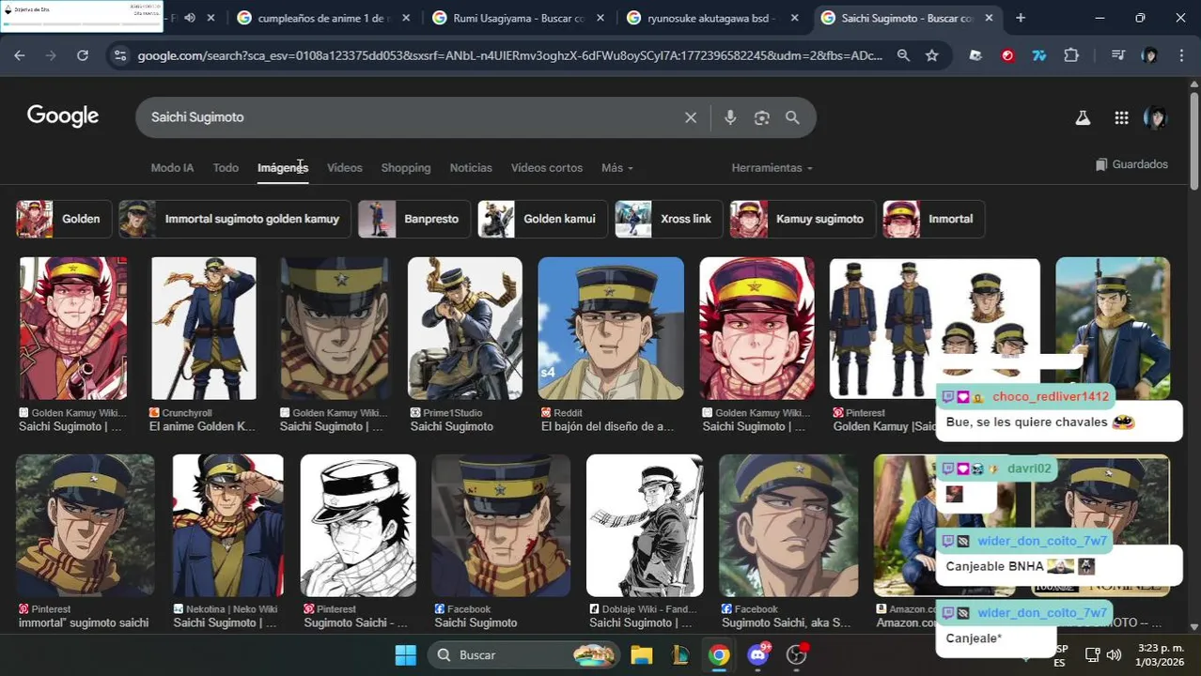Filter by the Inmortal chip
This screenshot has width=1201, height=676.
click(934, 219)
